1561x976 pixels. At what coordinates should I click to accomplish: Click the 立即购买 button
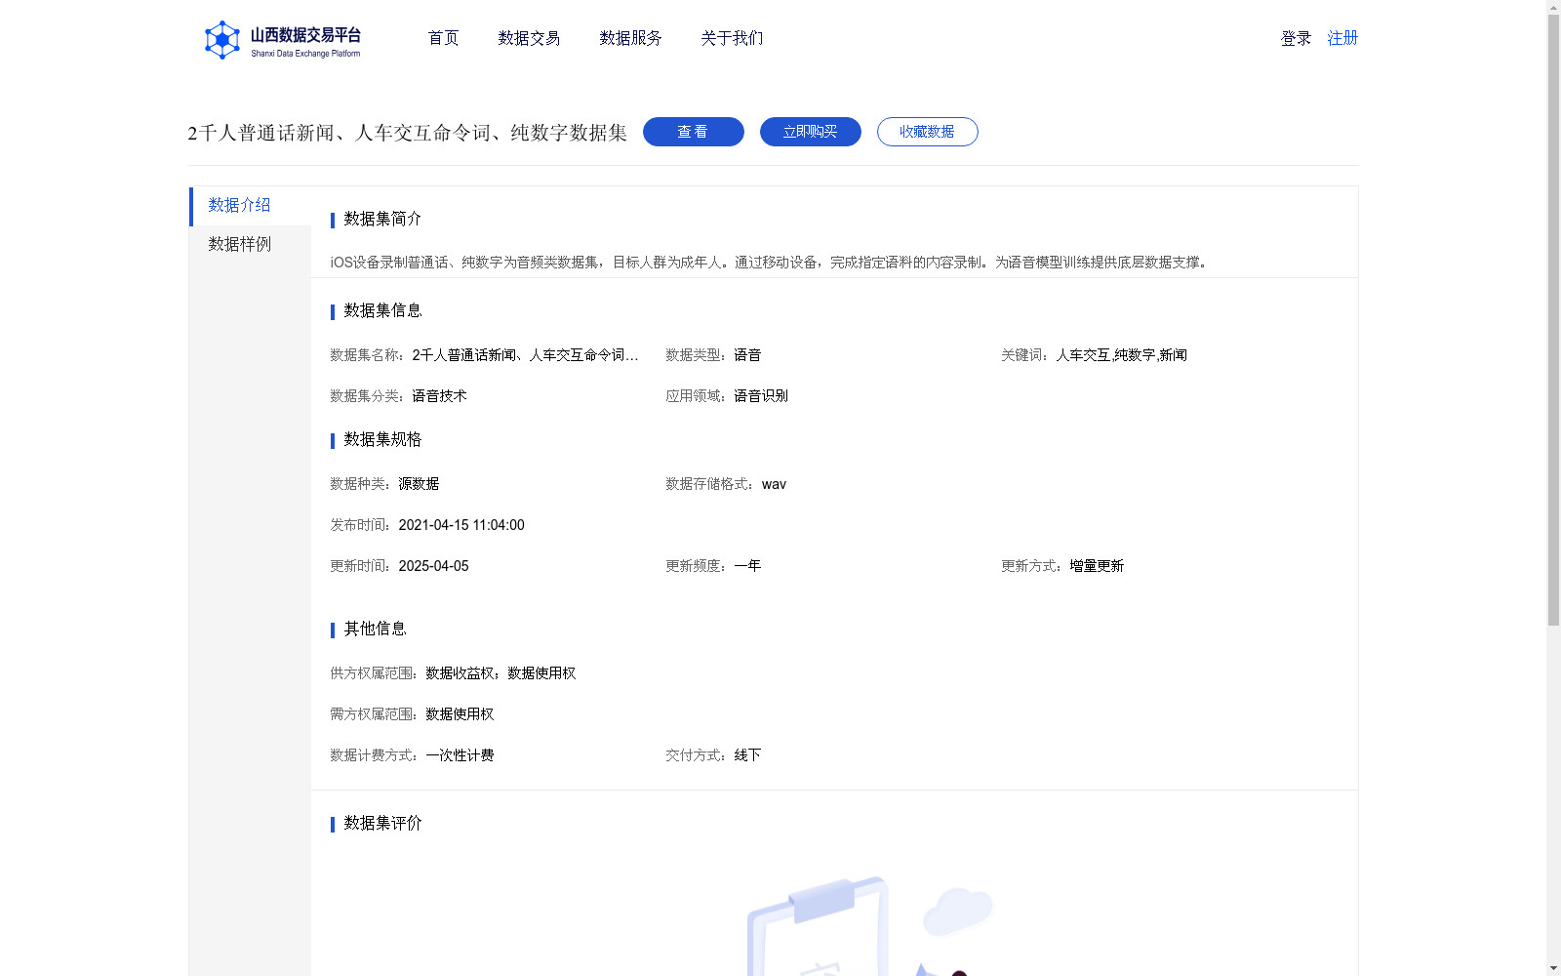[x=811, y=132]
